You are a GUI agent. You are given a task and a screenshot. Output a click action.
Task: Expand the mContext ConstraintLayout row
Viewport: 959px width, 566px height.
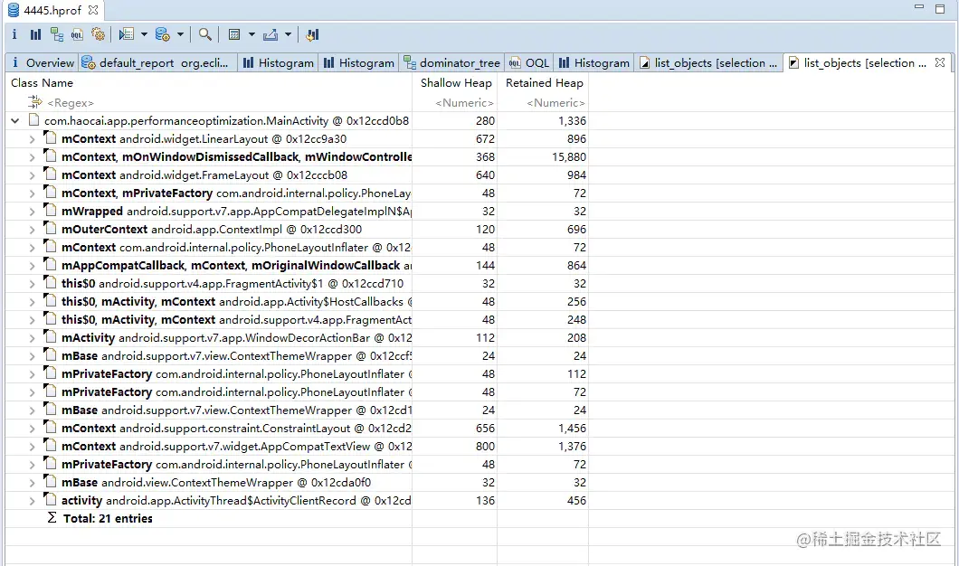32,429
